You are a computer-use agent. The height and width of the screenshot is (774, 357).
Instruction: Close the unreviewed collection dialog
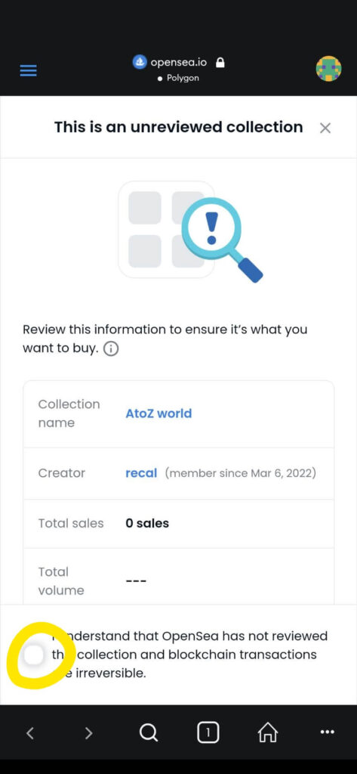[325, 128]
